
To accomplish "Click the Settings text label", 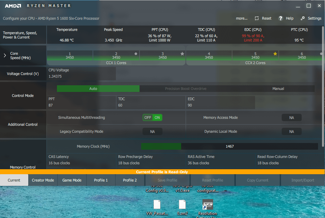I will [x=314, y=18].
